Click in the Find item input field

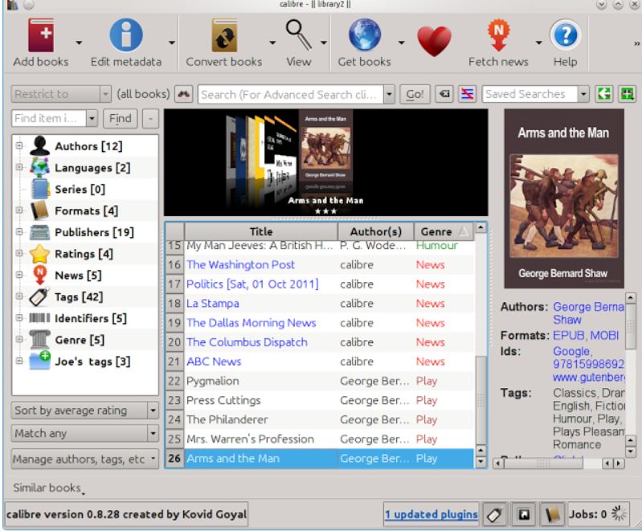pyautogui.click(x=49, y=118)
